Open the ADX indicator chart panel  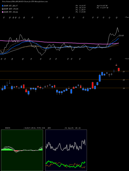[x=66, y=150]
